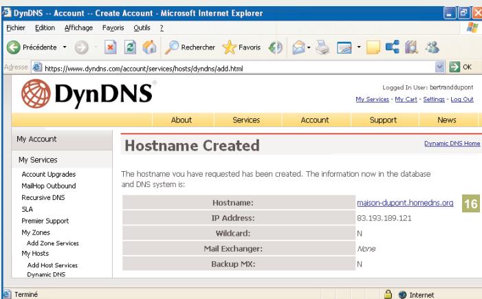
Task: Click the IP address value 83.193.189.121
Action: 384,218
